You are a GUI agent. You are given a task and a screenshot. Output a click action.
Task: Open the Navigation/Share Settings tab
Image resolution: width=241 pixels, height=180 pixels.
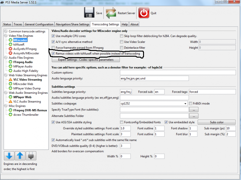(73, 24)
